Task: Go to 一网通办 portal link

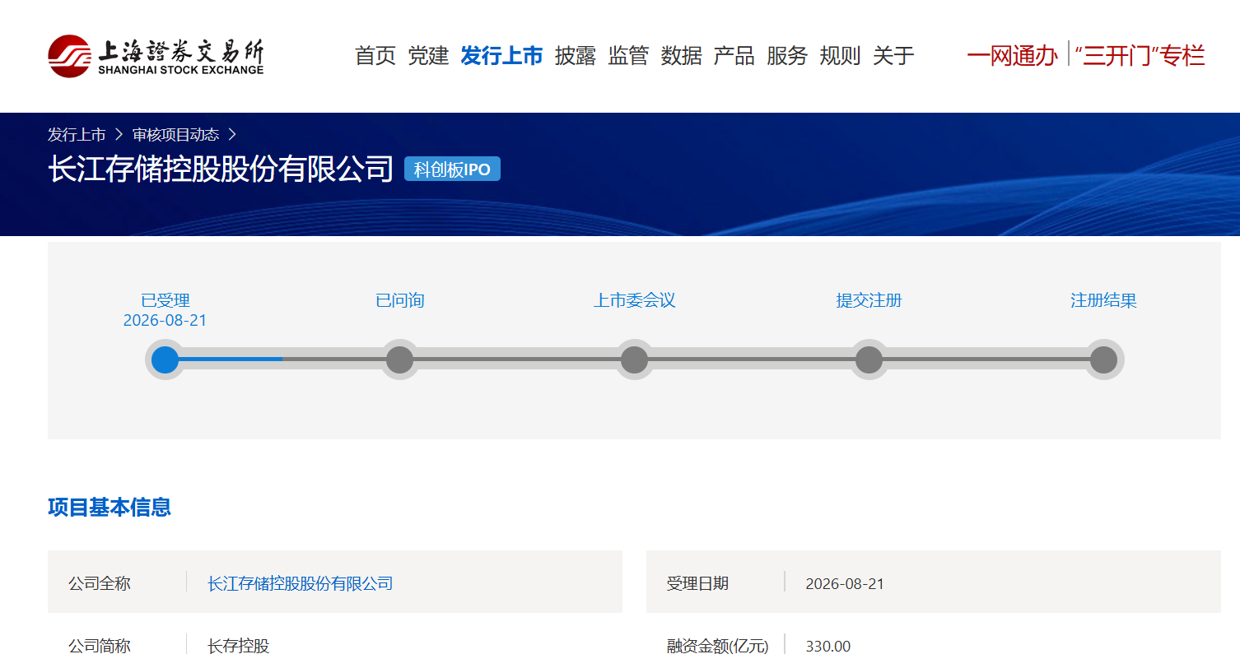Action: point(1012,56)
